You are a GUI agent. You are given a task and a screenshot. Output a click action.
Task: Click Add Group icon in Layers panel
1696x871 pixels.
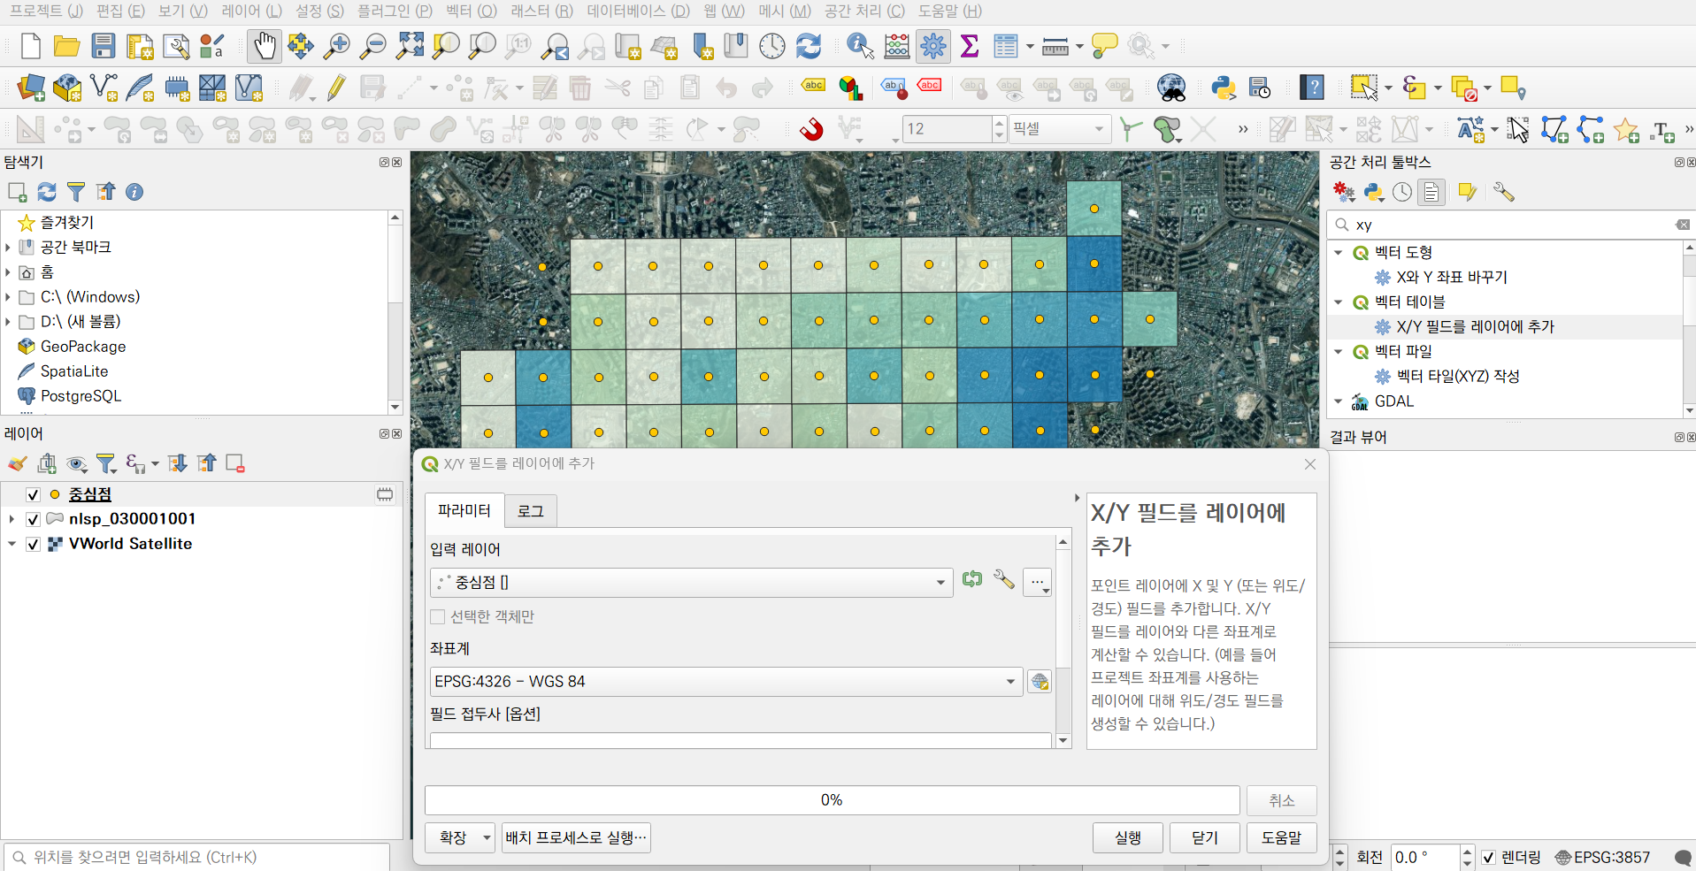pos(47,463)
